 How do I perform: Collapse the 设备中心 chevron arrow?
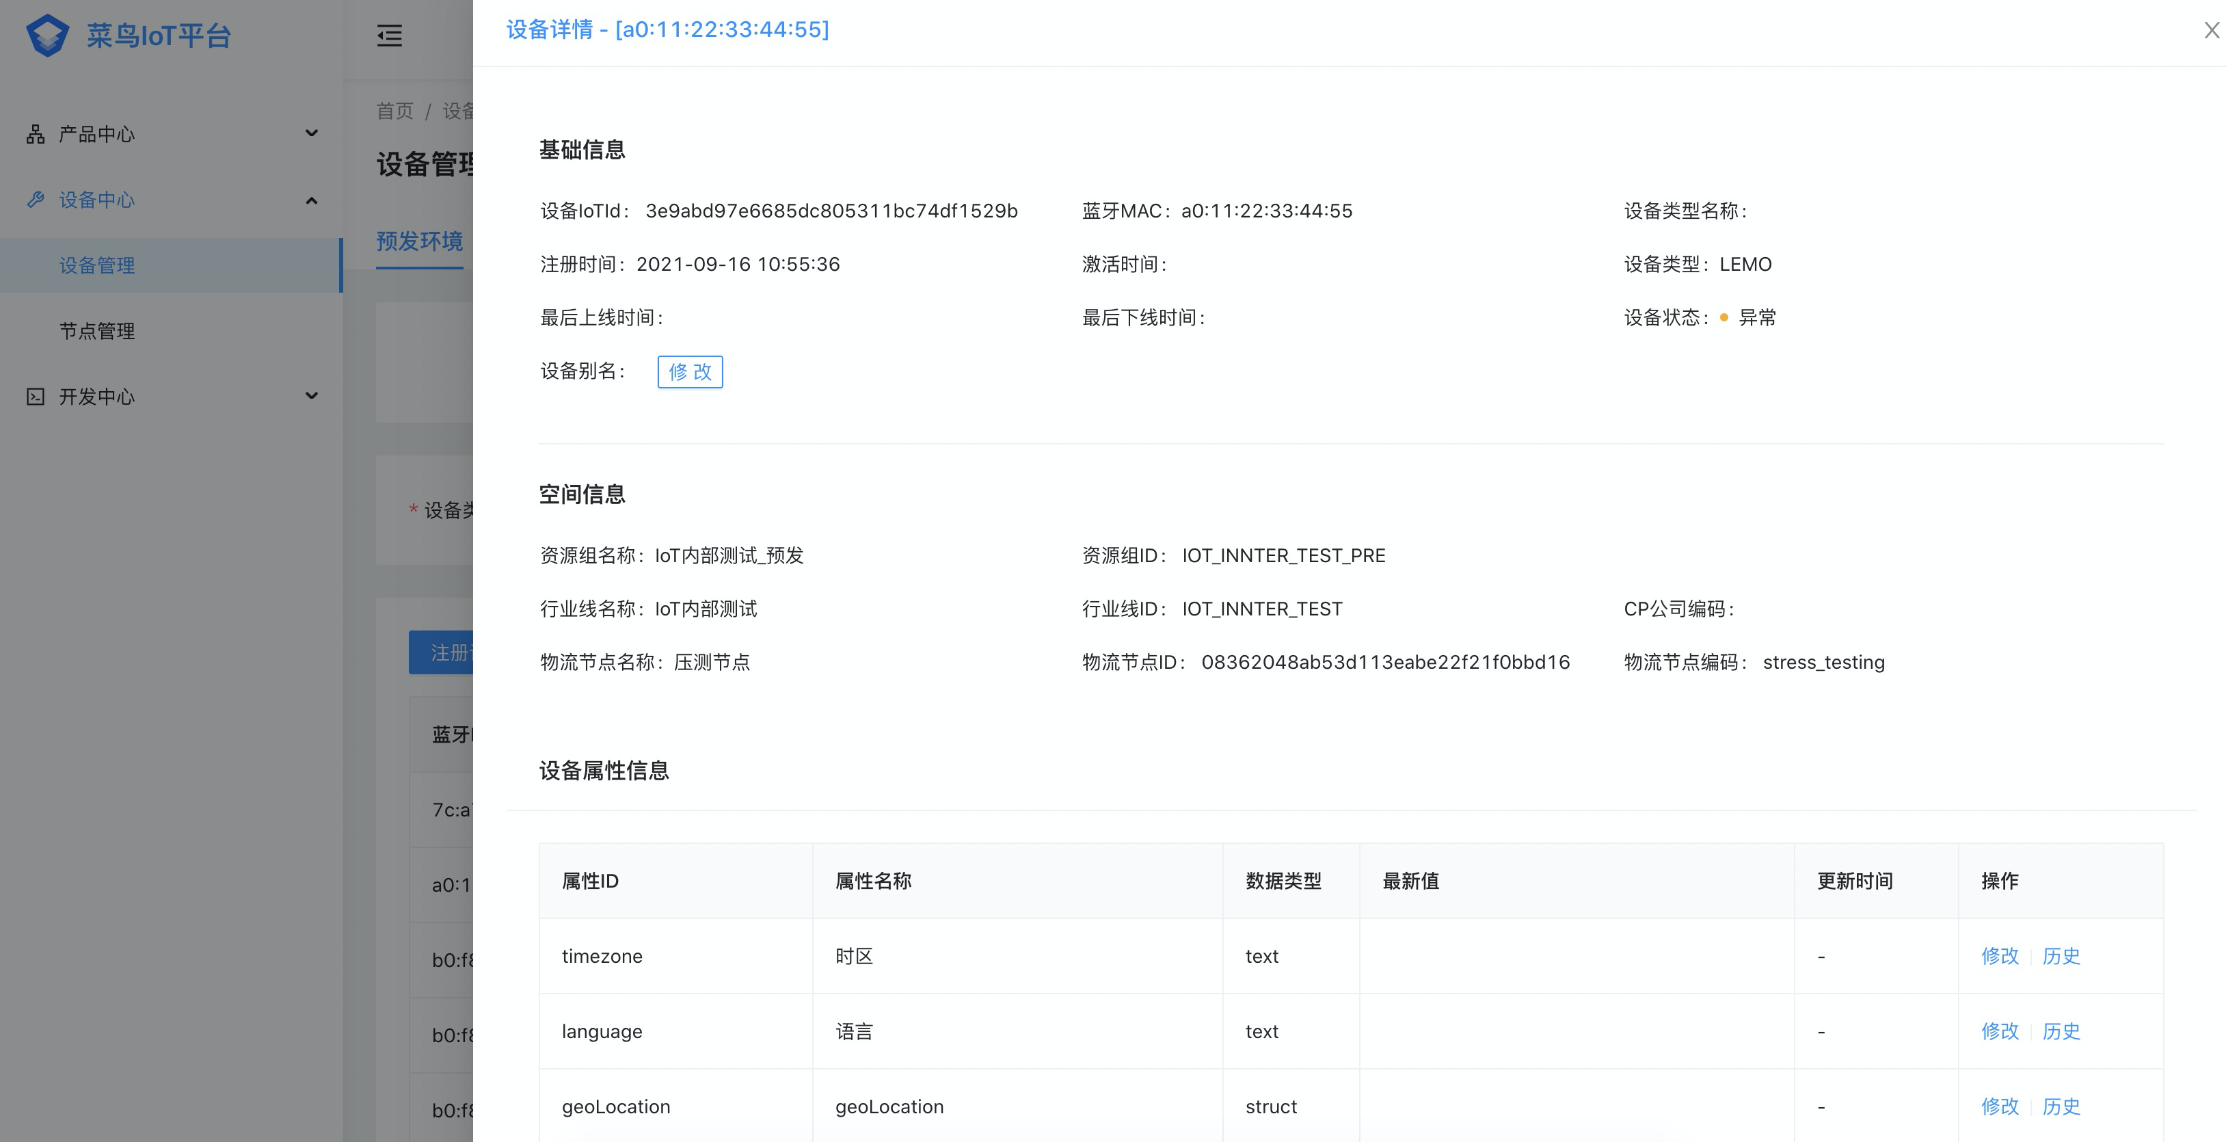tap(312, 200)
